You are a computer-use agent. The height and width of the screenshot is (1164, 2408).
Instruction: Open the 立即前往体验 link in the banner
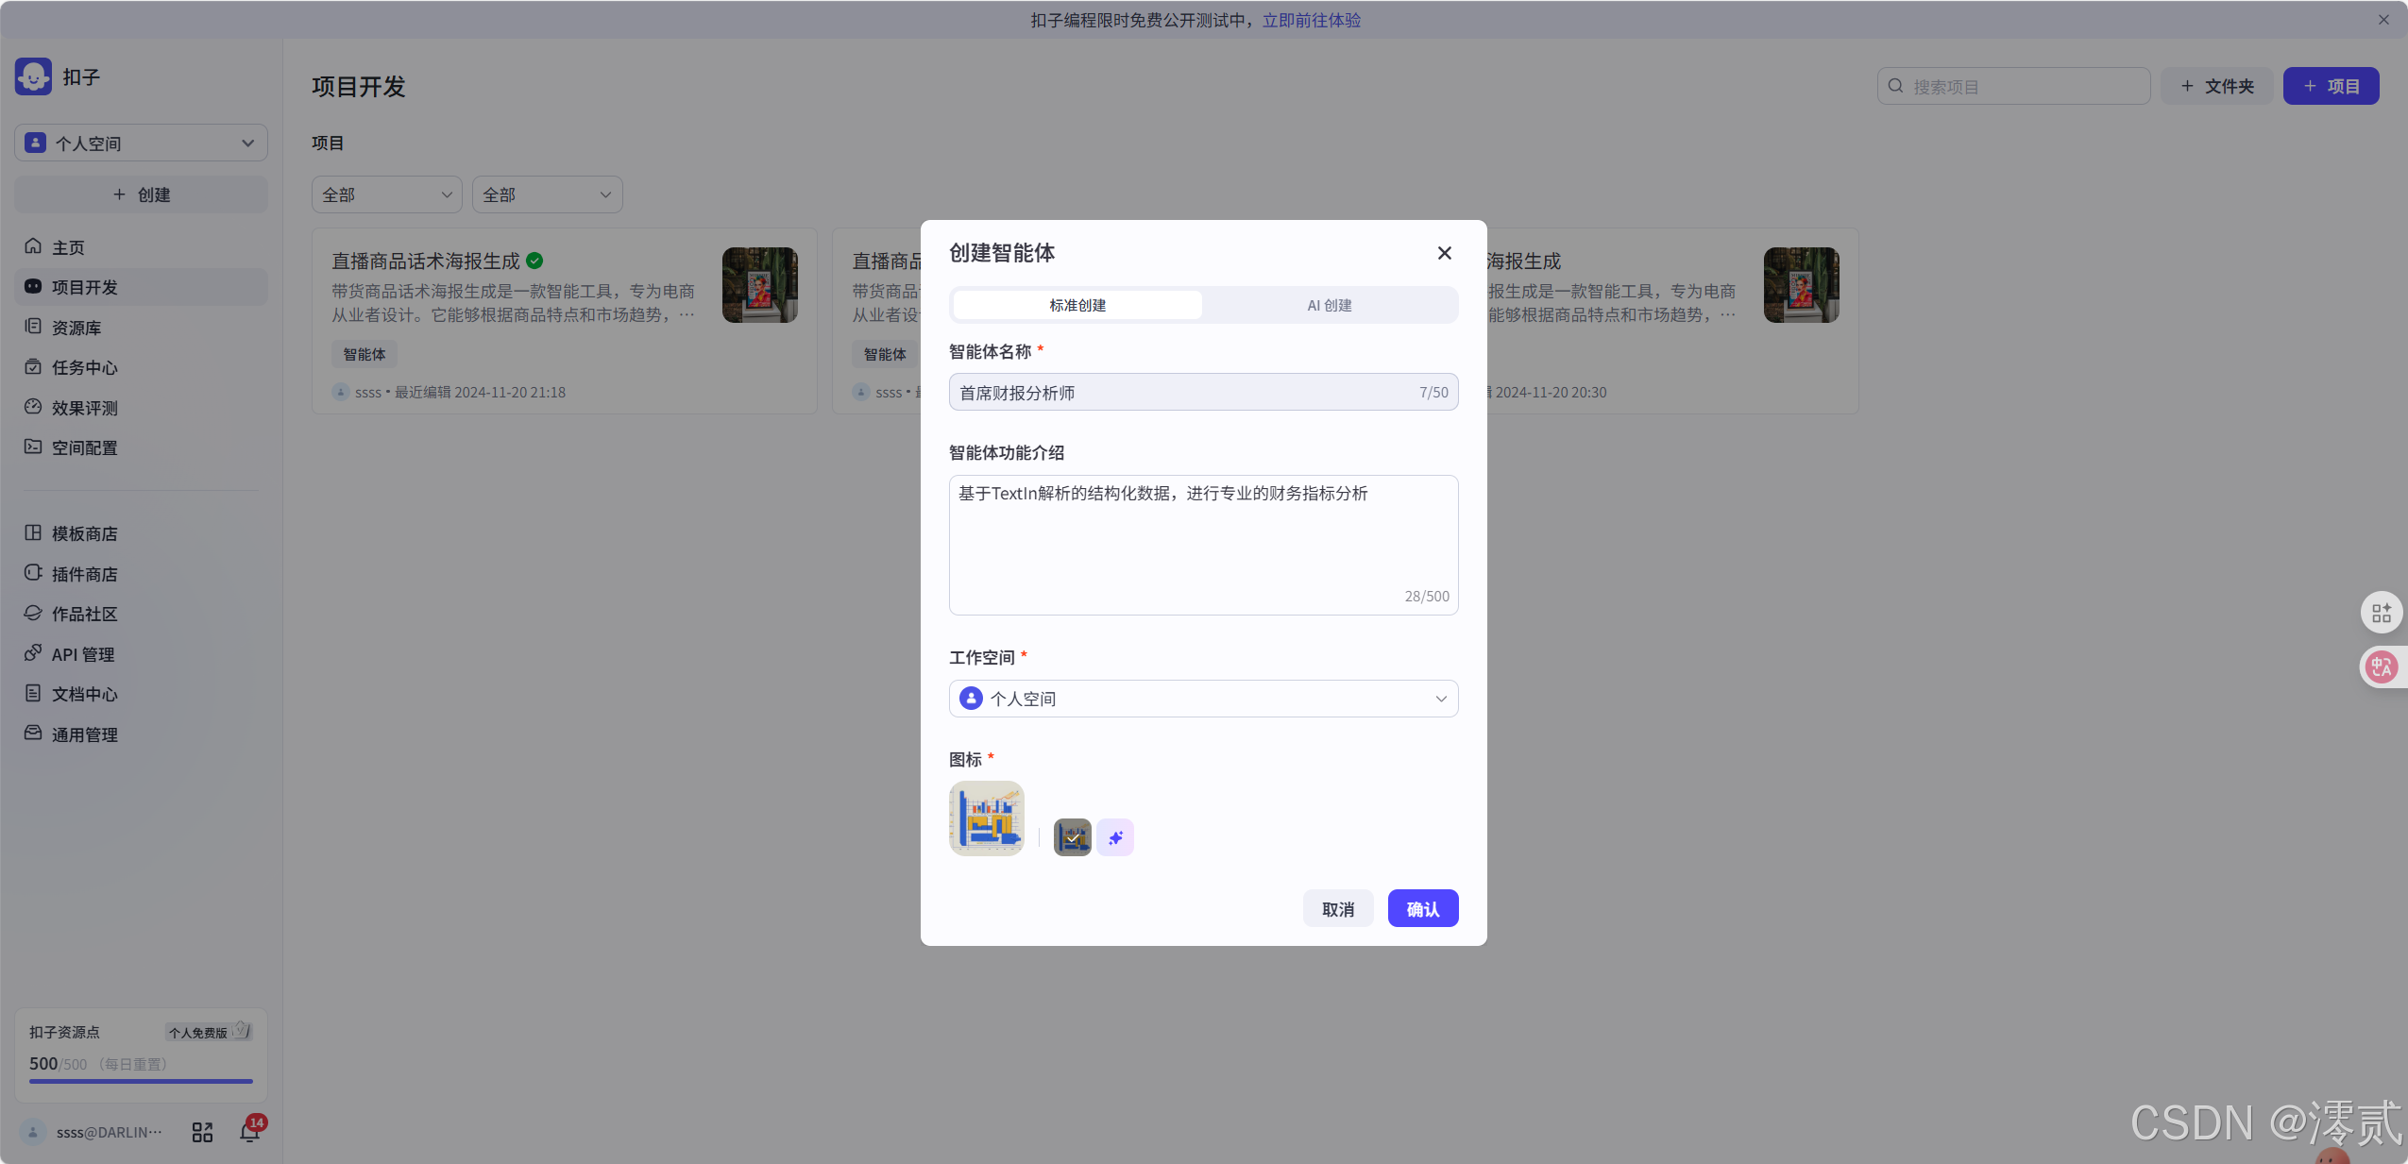1311,19
